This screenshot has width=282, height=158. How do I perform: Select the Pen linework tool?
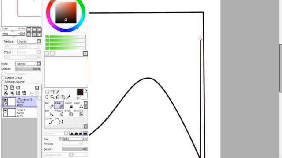pos(49,105)
